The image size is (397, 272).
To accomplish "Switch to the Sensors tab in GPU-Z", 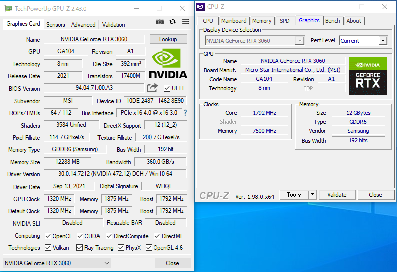I will [x=55, y=25].
